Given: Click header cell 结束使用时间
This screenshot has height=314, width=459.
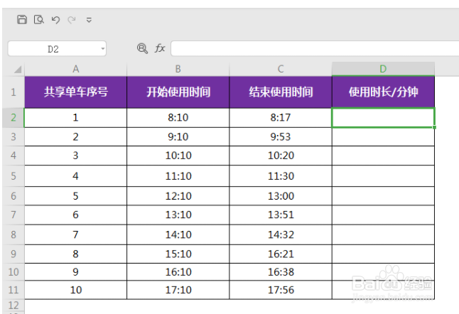Looking at the screenshot, I should 281,92.
